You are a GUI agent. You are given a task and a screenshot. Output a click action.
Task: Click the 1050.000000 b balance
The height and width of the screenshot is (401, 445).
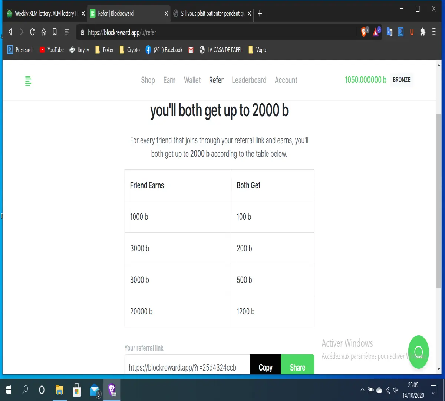(366, 80)
